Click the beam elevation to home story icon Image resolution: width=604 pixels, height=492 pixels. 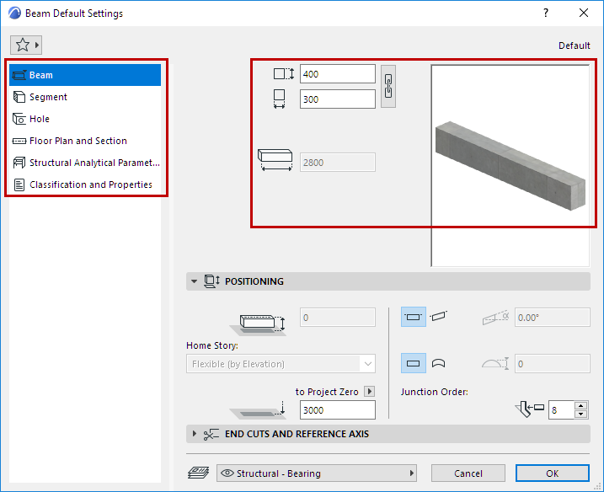click(x=258, y=325)
